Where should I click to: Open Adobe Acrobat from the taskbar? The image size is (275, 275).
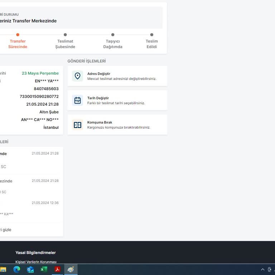57,270
